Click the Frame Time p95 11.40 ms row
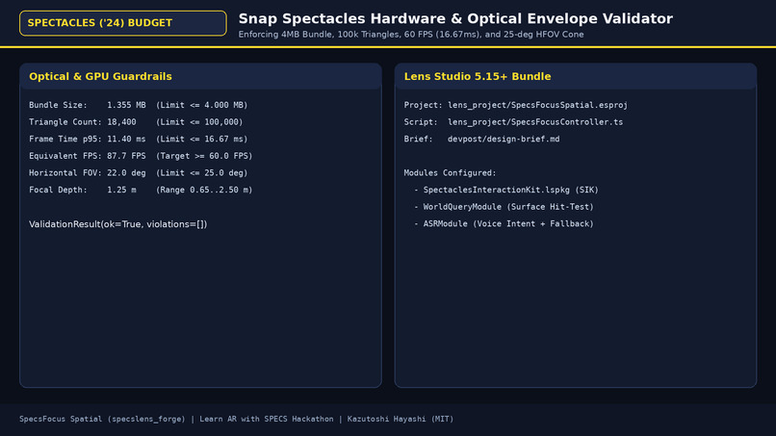Viewport: 776px width, 436px height. coord(138,139)
